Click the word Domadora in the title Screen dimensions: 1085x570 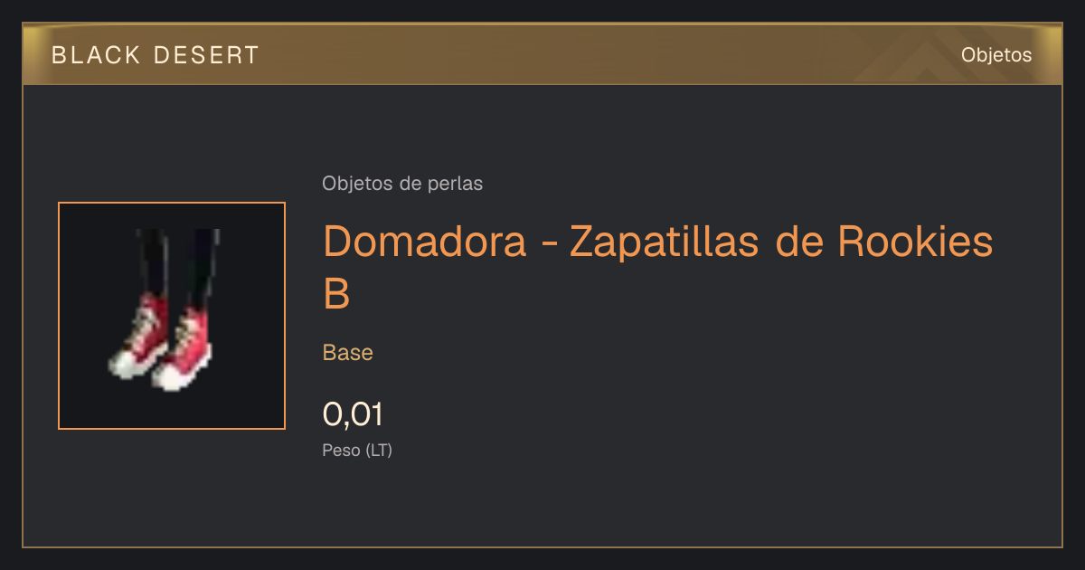(425, 241)
